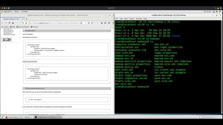Show Firefox sidebars
The image size is (223, 125).
[105, 23]
